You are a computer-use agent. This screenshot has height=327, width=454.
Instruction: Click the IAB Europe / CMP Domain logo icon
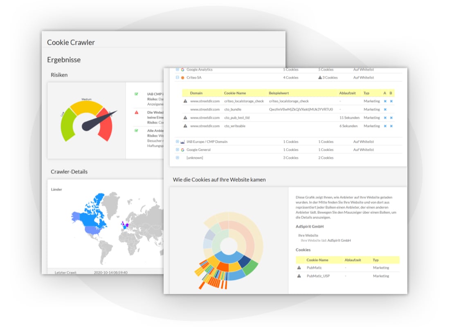183,142
